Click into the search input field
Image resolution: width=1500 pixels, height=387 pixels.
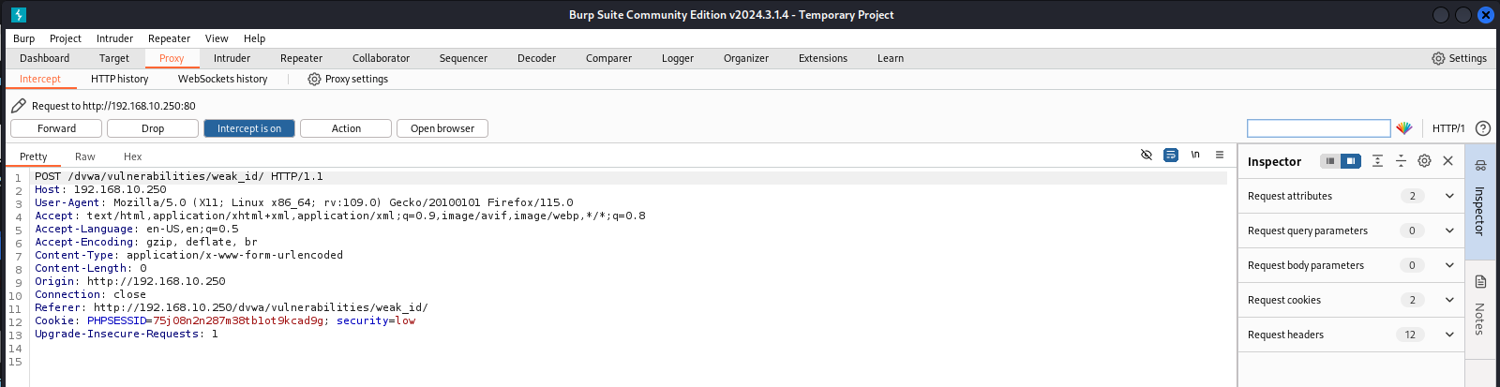coord(1318,128)
